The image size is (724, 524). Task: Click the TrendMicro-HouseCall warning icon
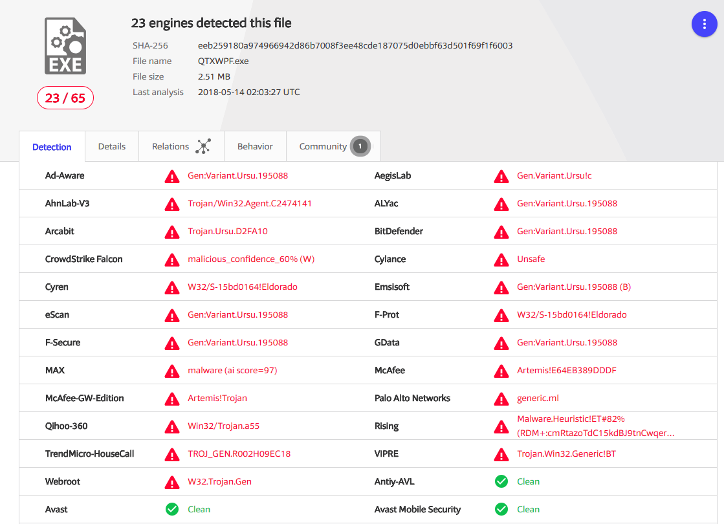(x=172, y=454)
